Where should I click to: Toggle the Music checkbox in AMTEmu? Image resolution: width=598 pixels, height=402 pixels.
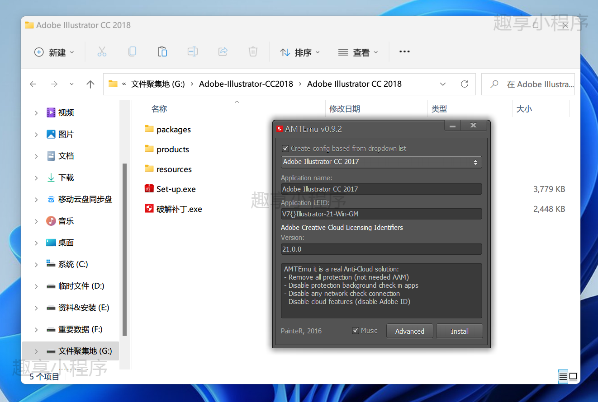(x=356, y=331)
